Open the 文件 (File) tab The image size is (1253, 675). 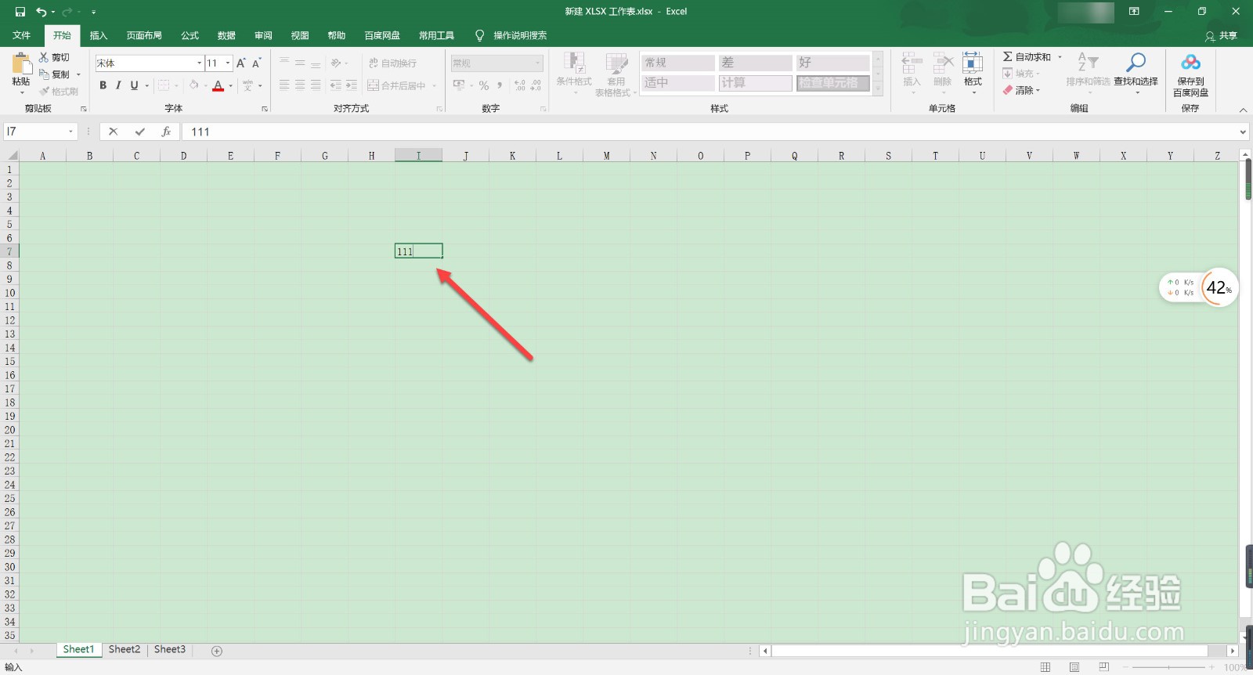(x=22, y=35)
